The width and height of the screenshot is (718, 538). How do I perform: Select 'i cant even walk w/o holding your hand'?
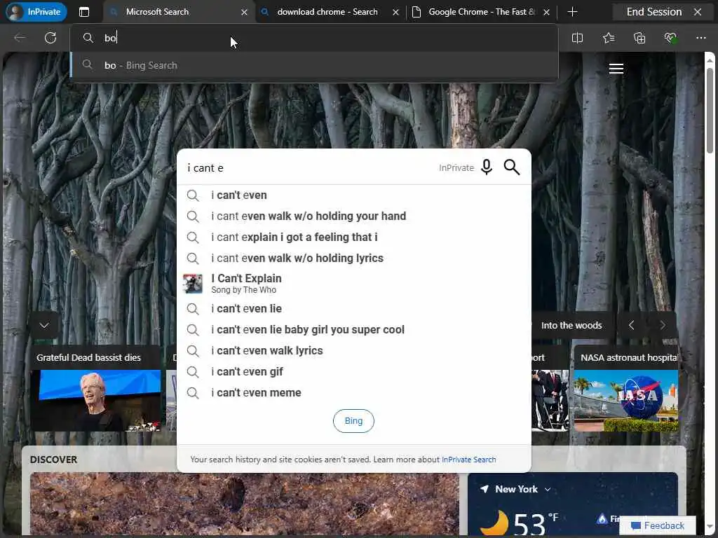[353, 216]
